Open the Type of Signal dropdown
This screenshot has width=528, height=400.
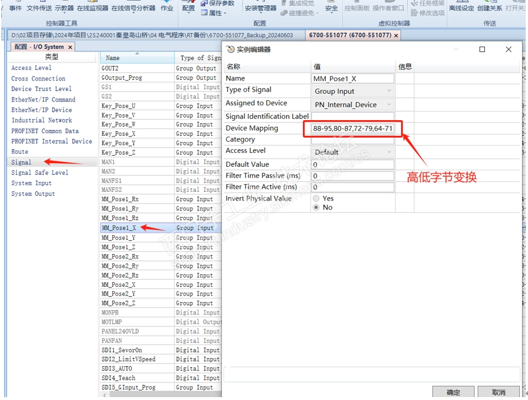(353, 92)
